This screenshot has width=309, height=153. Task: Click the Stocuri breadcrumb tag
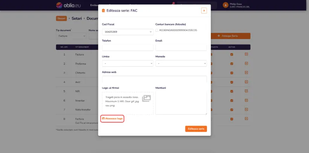(61, 18)
